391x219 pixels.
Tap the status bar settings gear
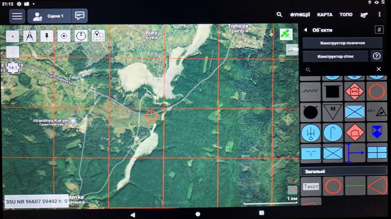click(x=19, y=4)
